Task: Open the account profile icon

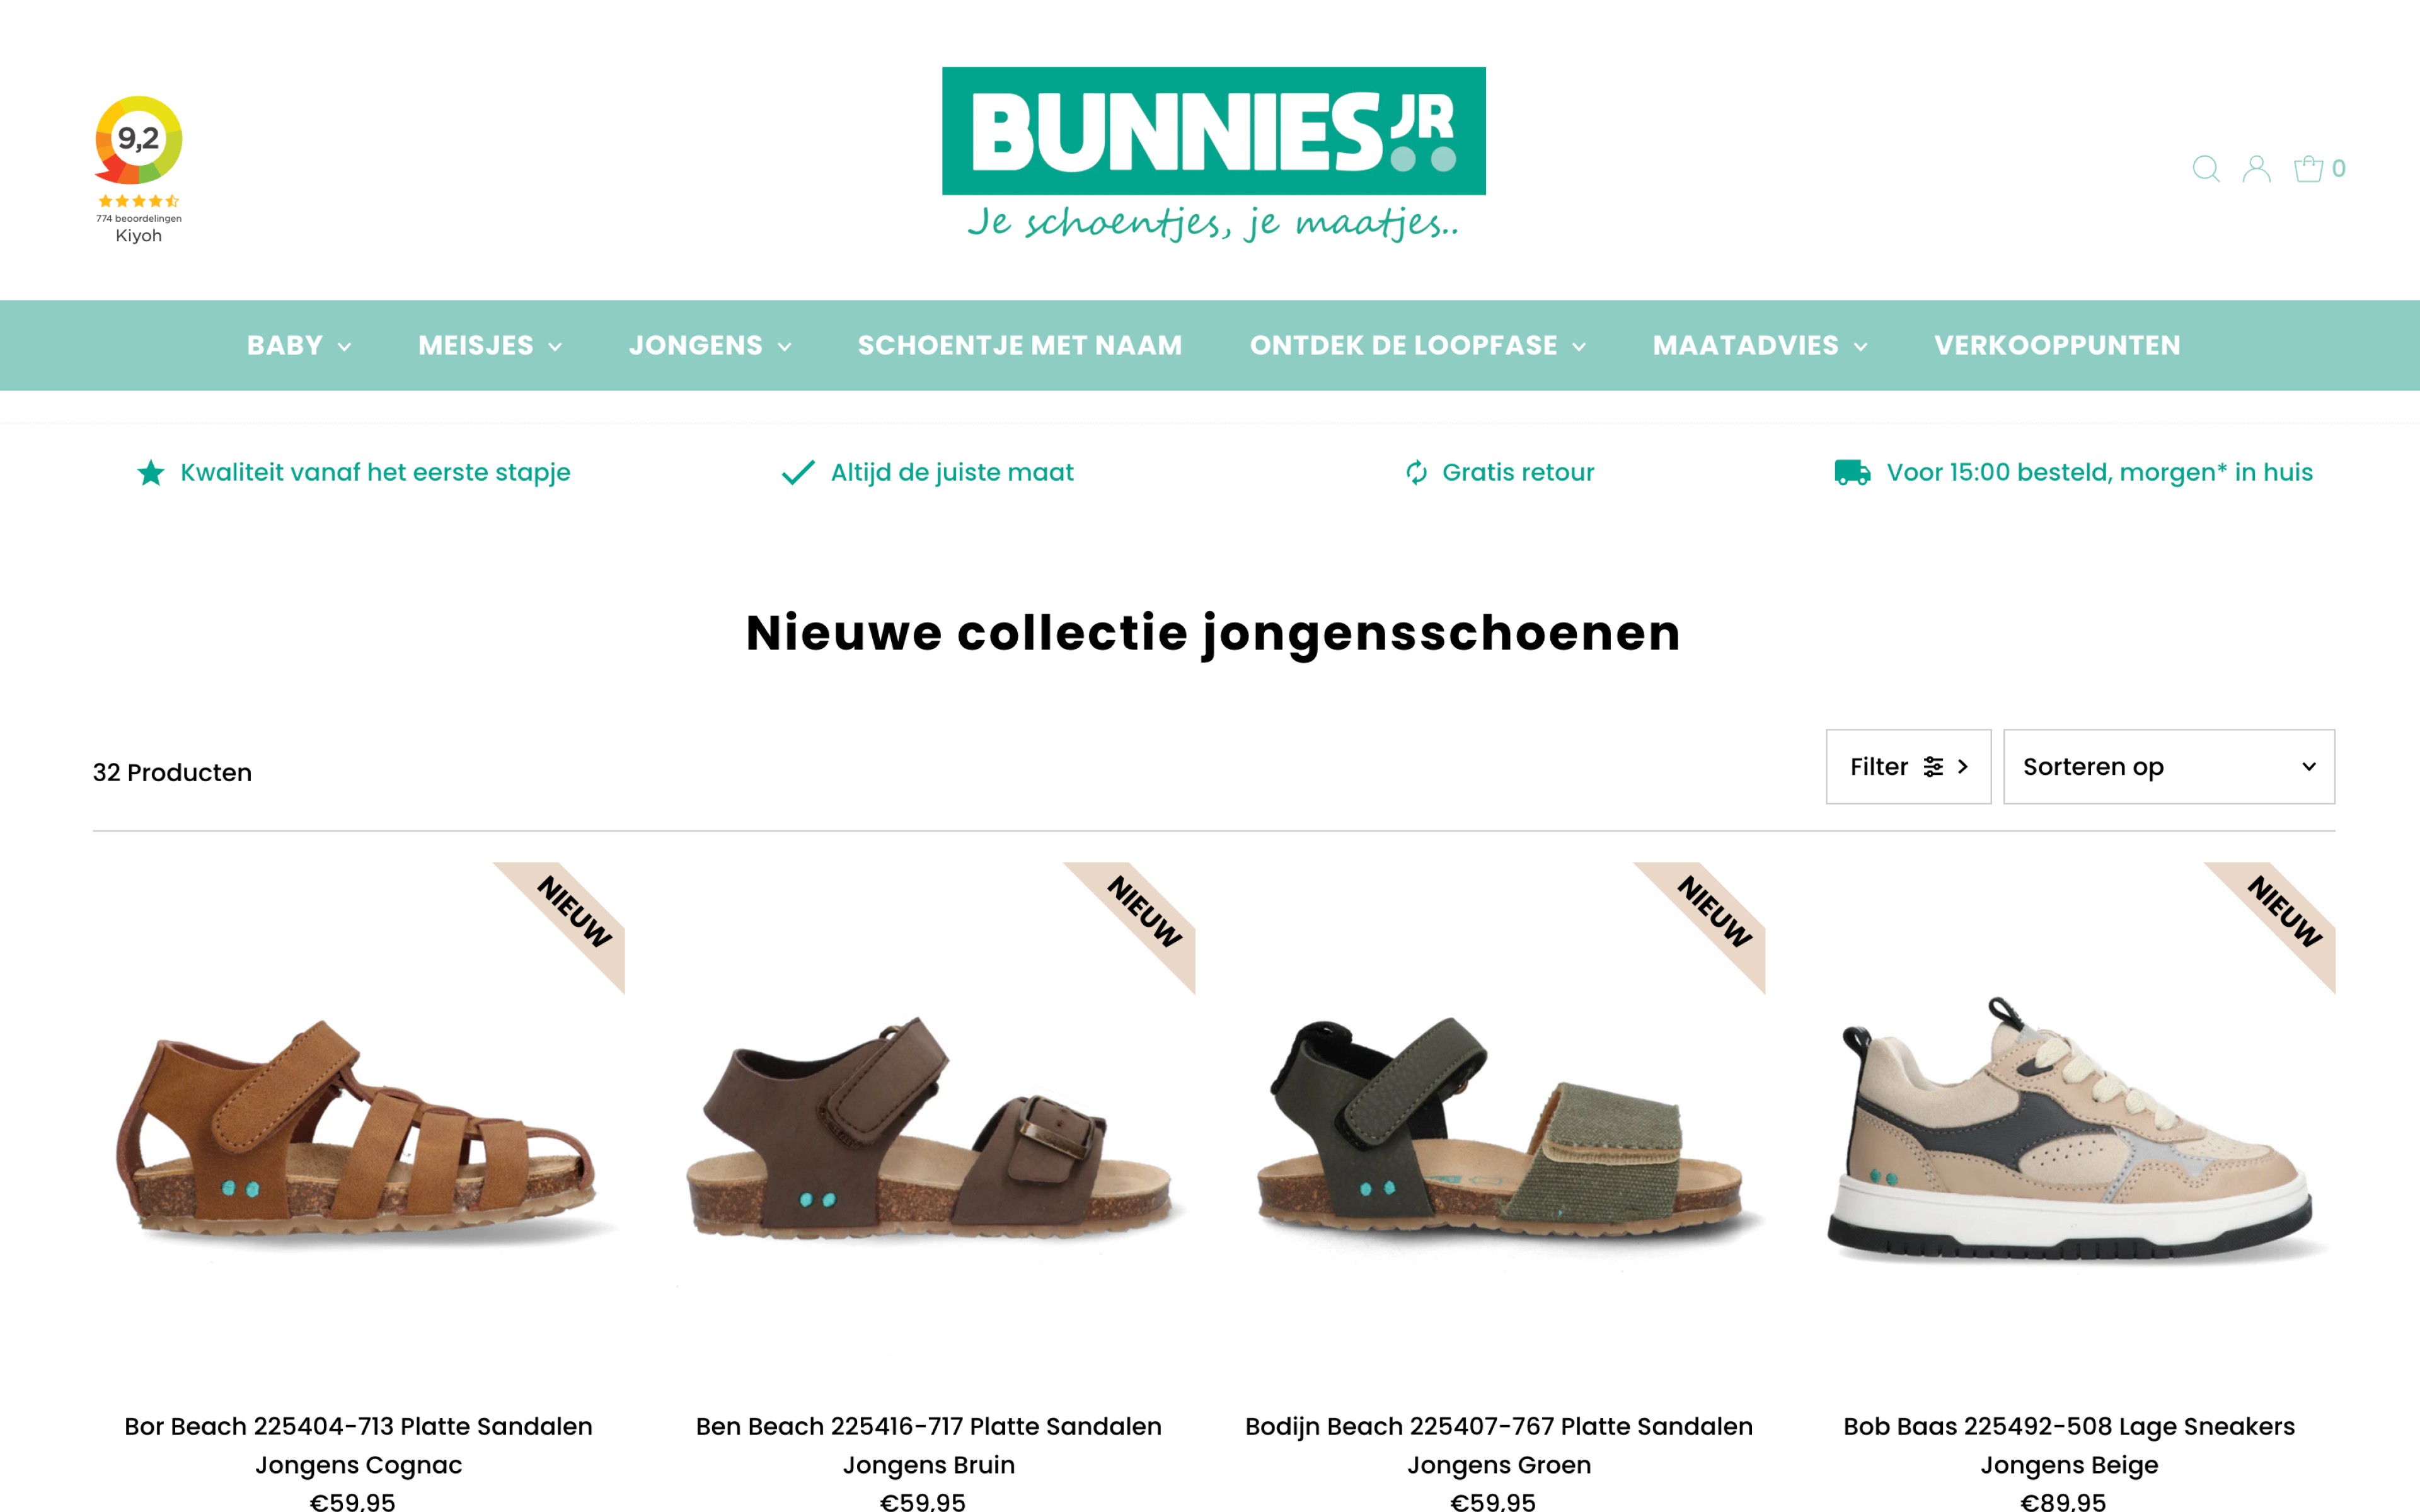Action: (x=2256, y=169)
